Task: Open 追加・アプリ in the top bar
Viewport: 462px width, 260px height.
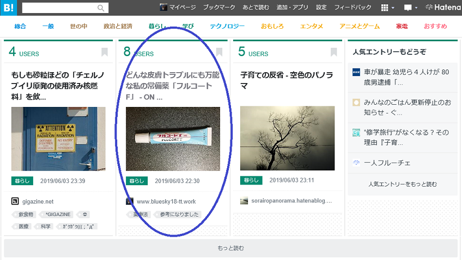Action: click(x=292, y=8)
